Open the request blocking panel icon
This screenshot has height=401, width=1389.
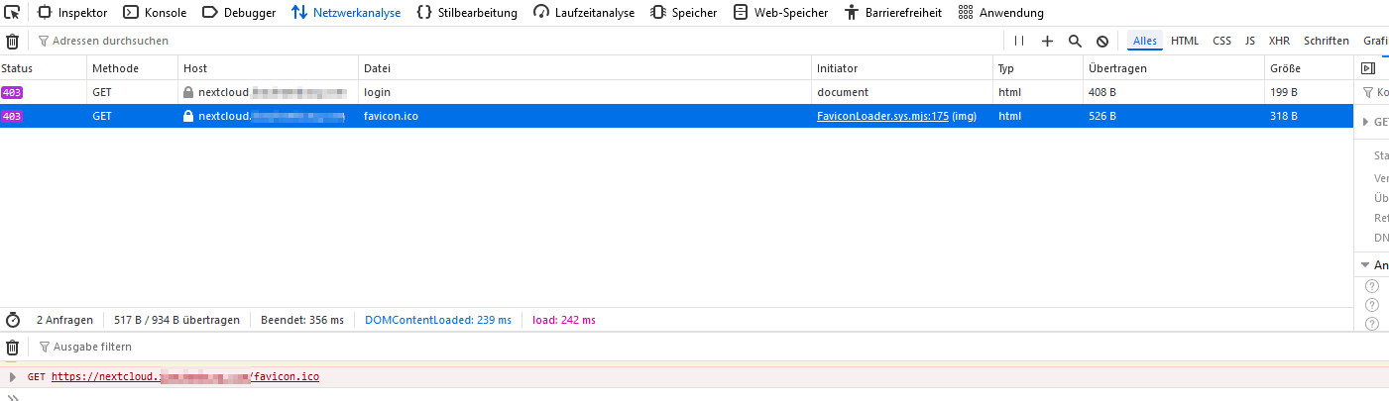click(1101, 42)
